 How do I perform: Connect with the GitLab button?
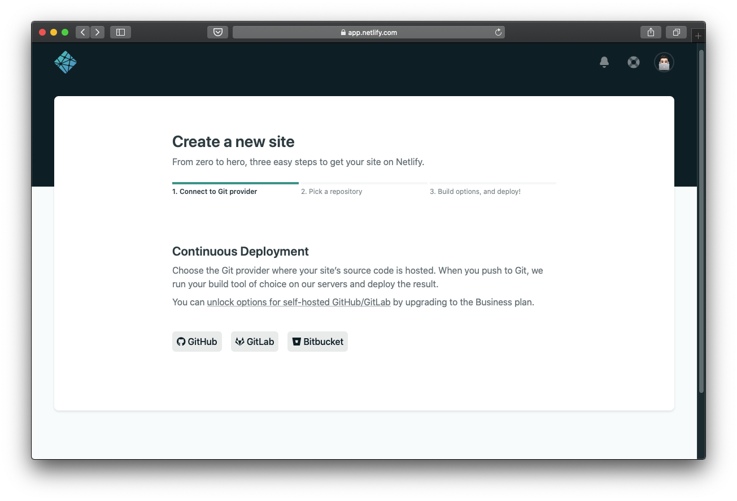click(x=255, y=342)
